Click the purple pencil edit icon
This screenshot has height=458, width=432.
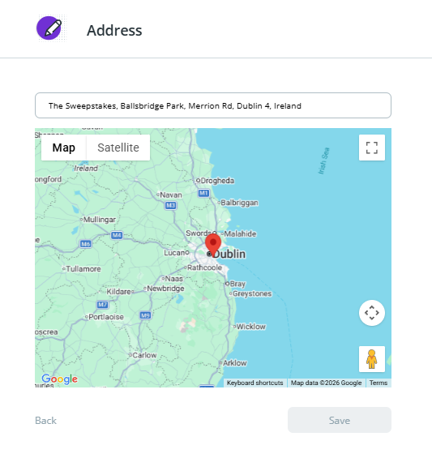click(49, 28)
